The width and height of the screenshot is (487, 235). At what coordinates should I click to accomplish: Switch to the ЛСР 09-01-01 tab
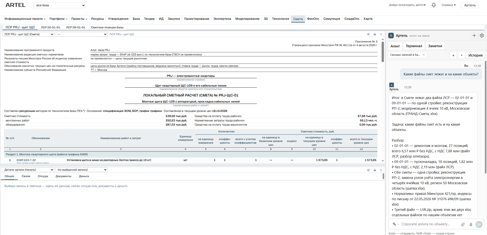tap(76, 27)
